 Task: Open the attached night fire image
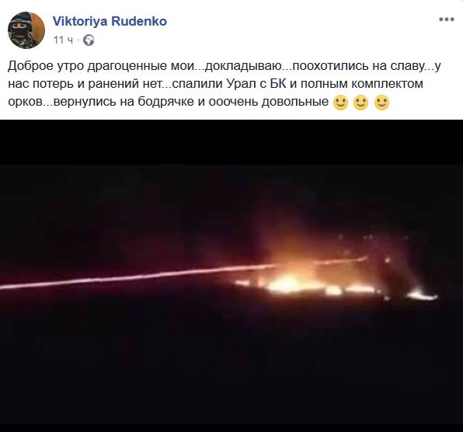231,276
